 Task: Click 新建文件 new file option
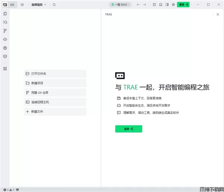click(x=55, y=112)
